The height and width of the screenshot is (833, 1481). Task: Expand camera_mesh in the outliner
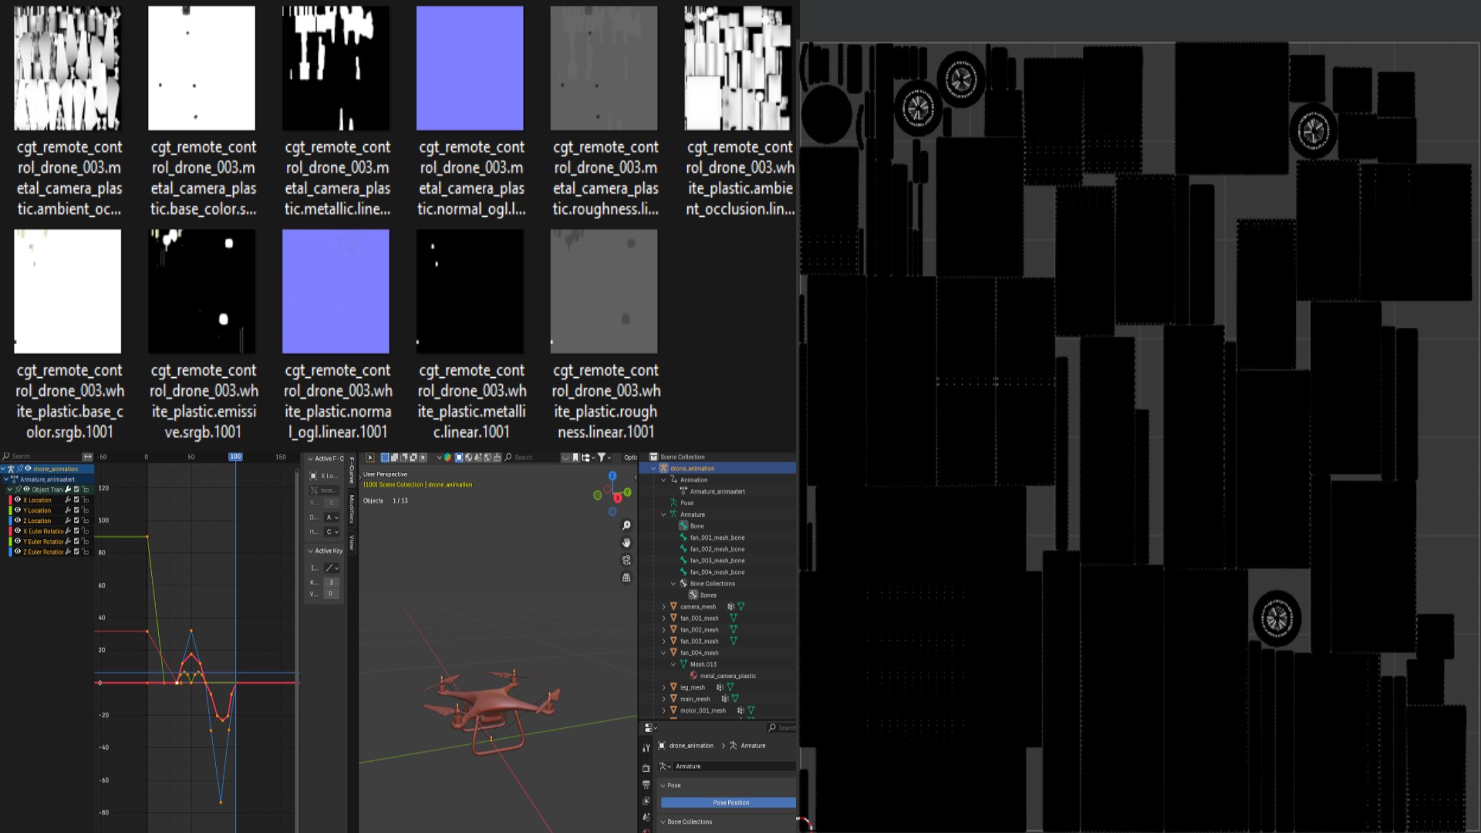pyautogui.click(x=663, y=607)
